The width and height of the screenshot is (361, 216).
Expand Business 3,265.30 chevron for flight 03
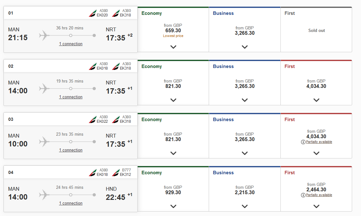click(245, 153)
